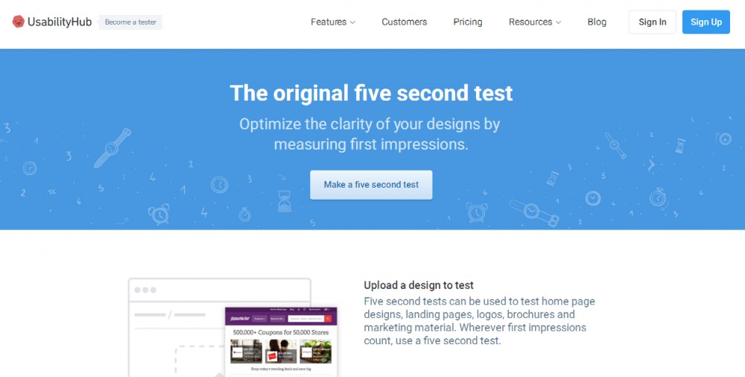Click the alarm clock illustration at the banner's bottom left
Viewport: 745px width, 377px height.
pyautogui.click(x=159, y=214)
